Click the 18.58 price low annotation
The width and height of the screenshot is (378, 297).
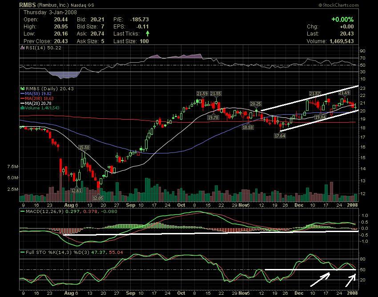[x=248, y=127]
